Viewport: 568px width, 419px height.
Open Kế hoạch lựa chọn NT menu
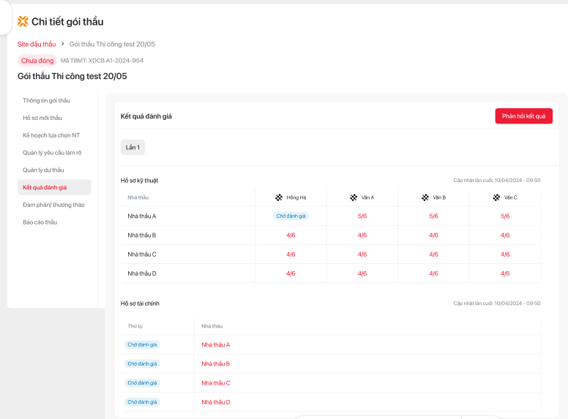pyautogui.click(x=51, y=135)
